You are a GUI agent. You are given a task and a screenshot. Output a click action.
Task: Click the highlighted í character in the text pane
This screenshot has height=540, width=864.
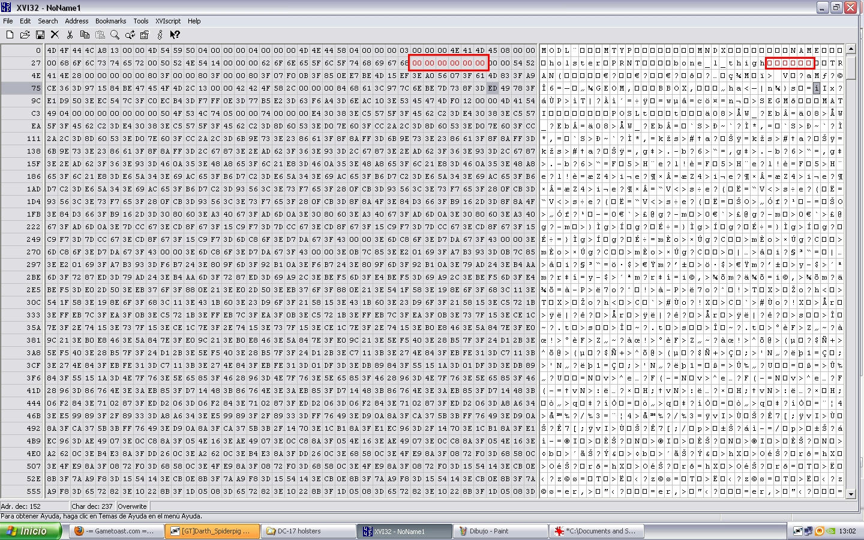coord(817,88)
